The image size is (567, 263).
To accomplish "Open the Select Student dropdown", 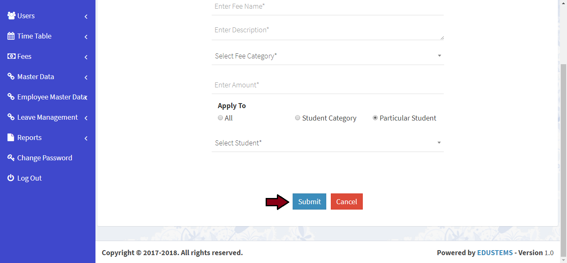I will 327,143.
